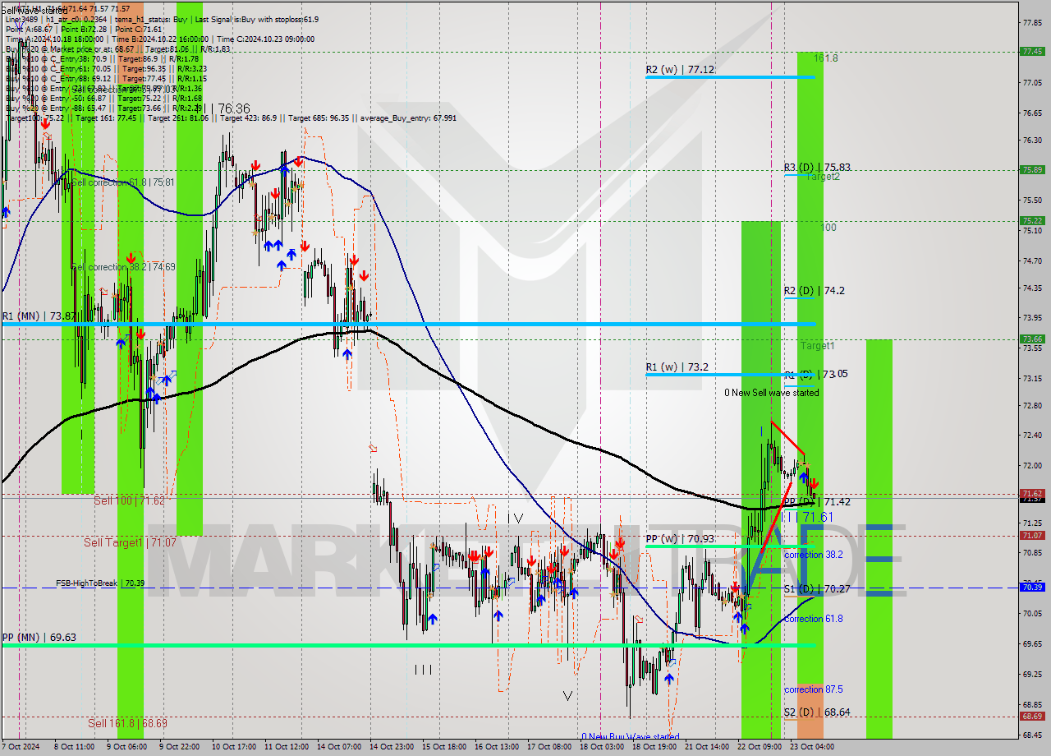The height and width of the screenshot is (756, 1051).
Task: Click the 74.70 price axis value
Action: (x=1032, y=260)
